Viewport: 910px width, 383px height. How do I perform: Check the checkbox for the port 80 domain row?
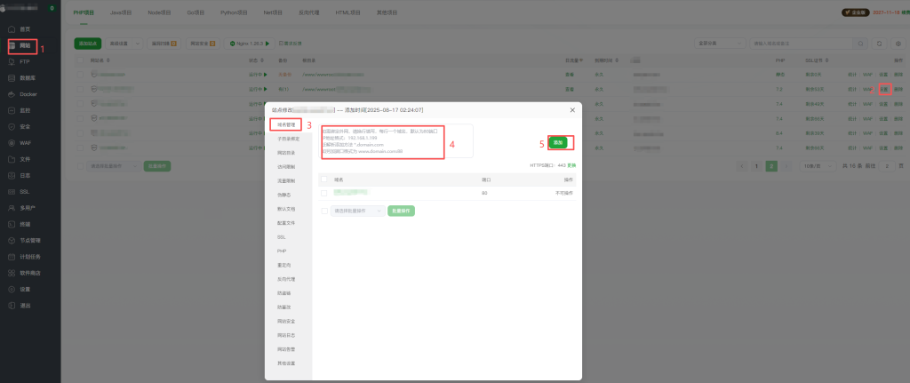point(324,193)
